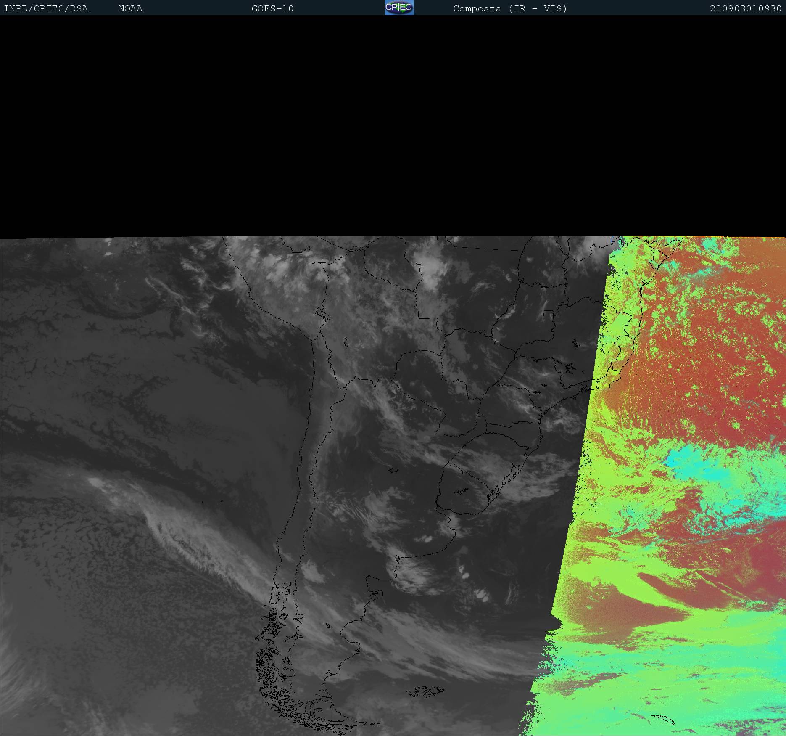Click the INPE/CPTEC/DSA header text
This screenshot has height=736, width=786.
tap(46, 8)
